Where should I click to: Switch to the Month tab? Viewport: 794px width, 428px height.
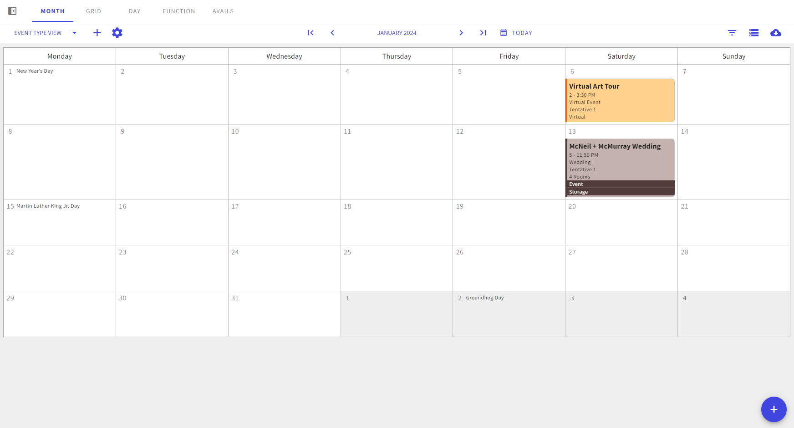coord(53,11)
